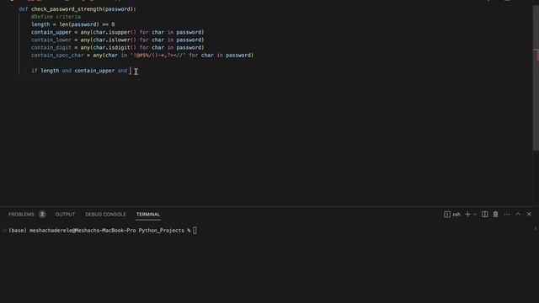Image resolution: width=539 pixels, height=303 pixels.
Task: Create a new terminal with plus icon
Action: point(467,215)
